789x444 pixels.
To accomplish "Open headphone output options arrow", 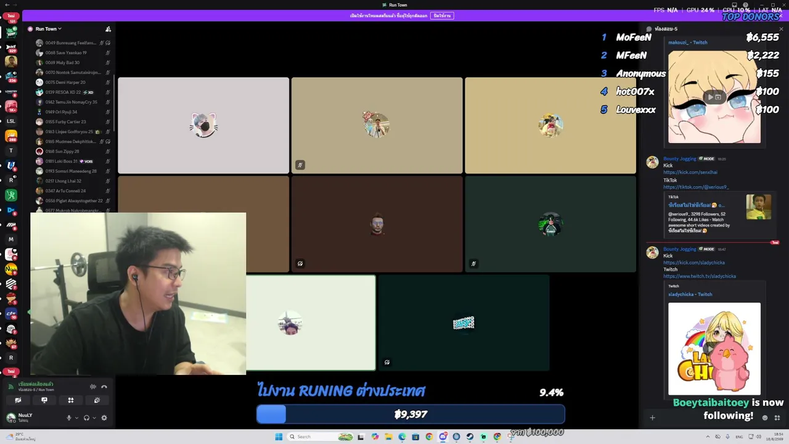I will pyautogui.click(x=94, y=417).
